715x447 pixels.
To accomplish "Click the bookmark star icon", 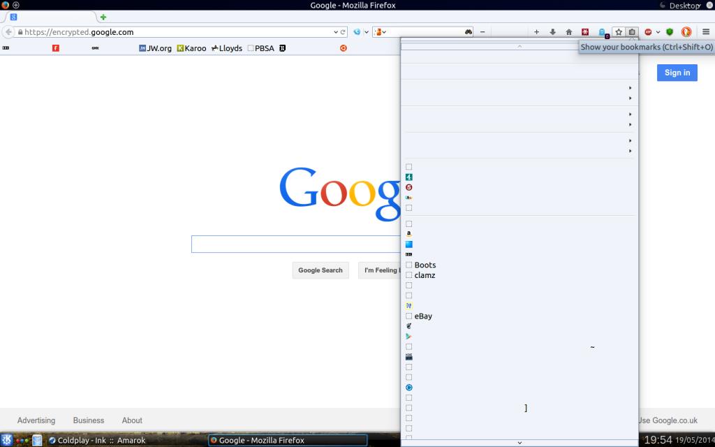I will (x=619, y=32).
